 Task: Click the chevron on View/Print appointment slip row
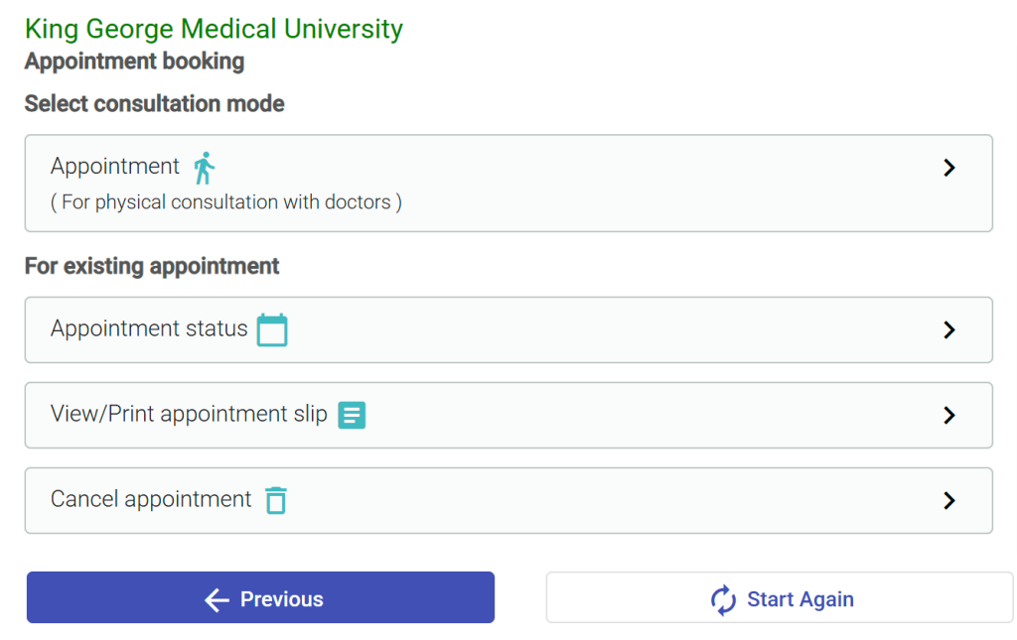[x=948, y=415]
